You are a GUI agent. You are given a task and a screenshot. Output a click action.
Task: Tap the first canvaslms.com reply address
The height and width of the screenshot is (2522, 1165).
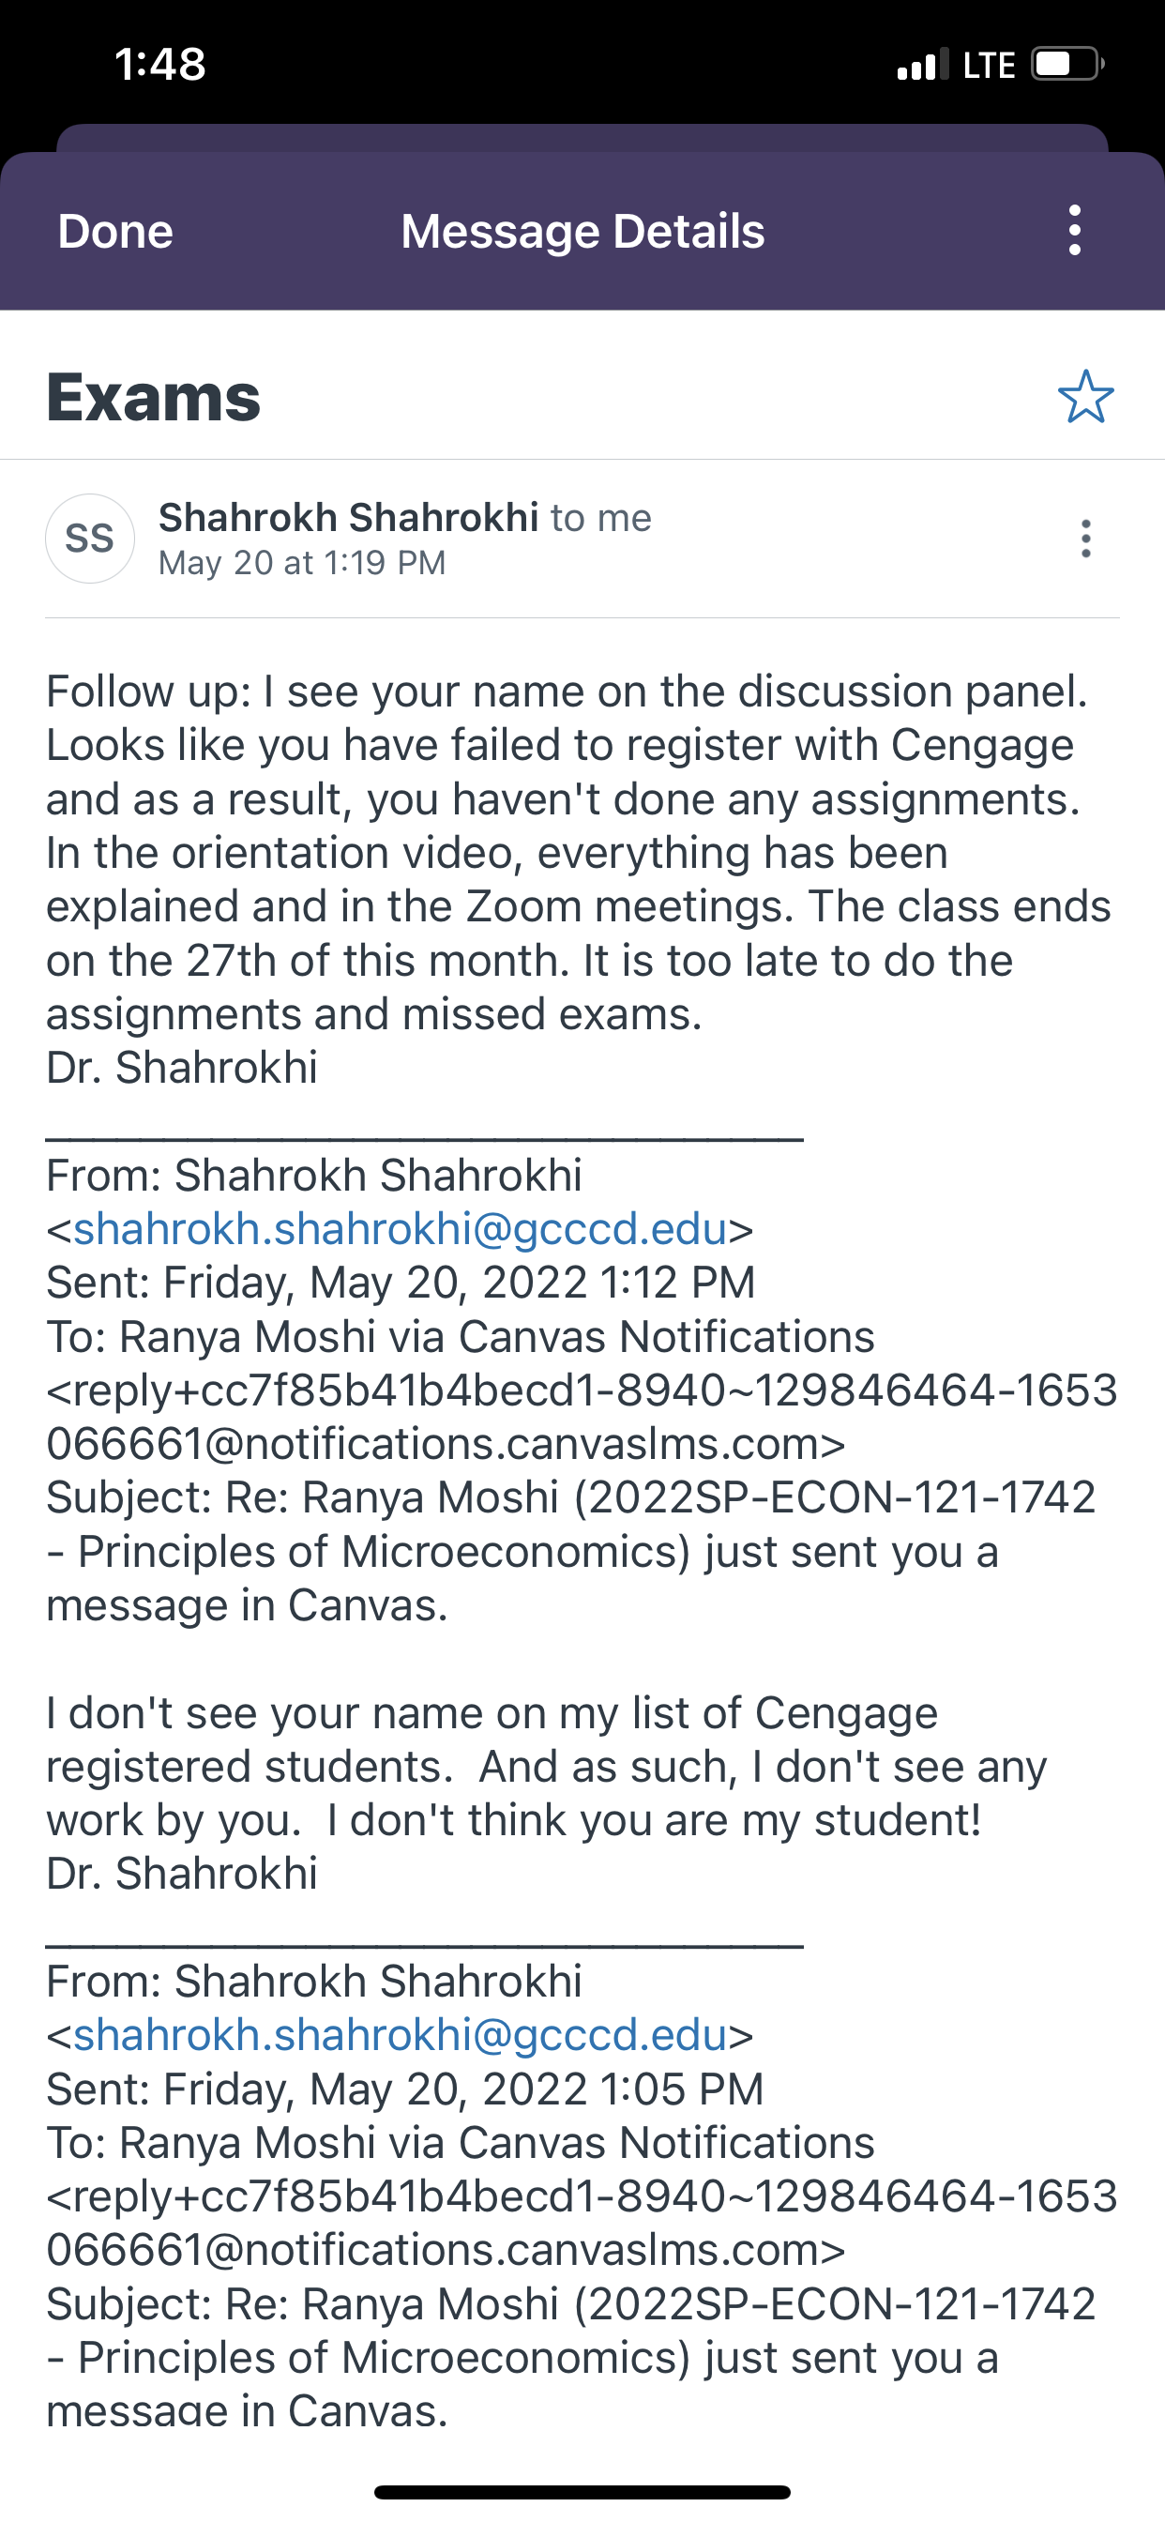[x=582, y=1417]
